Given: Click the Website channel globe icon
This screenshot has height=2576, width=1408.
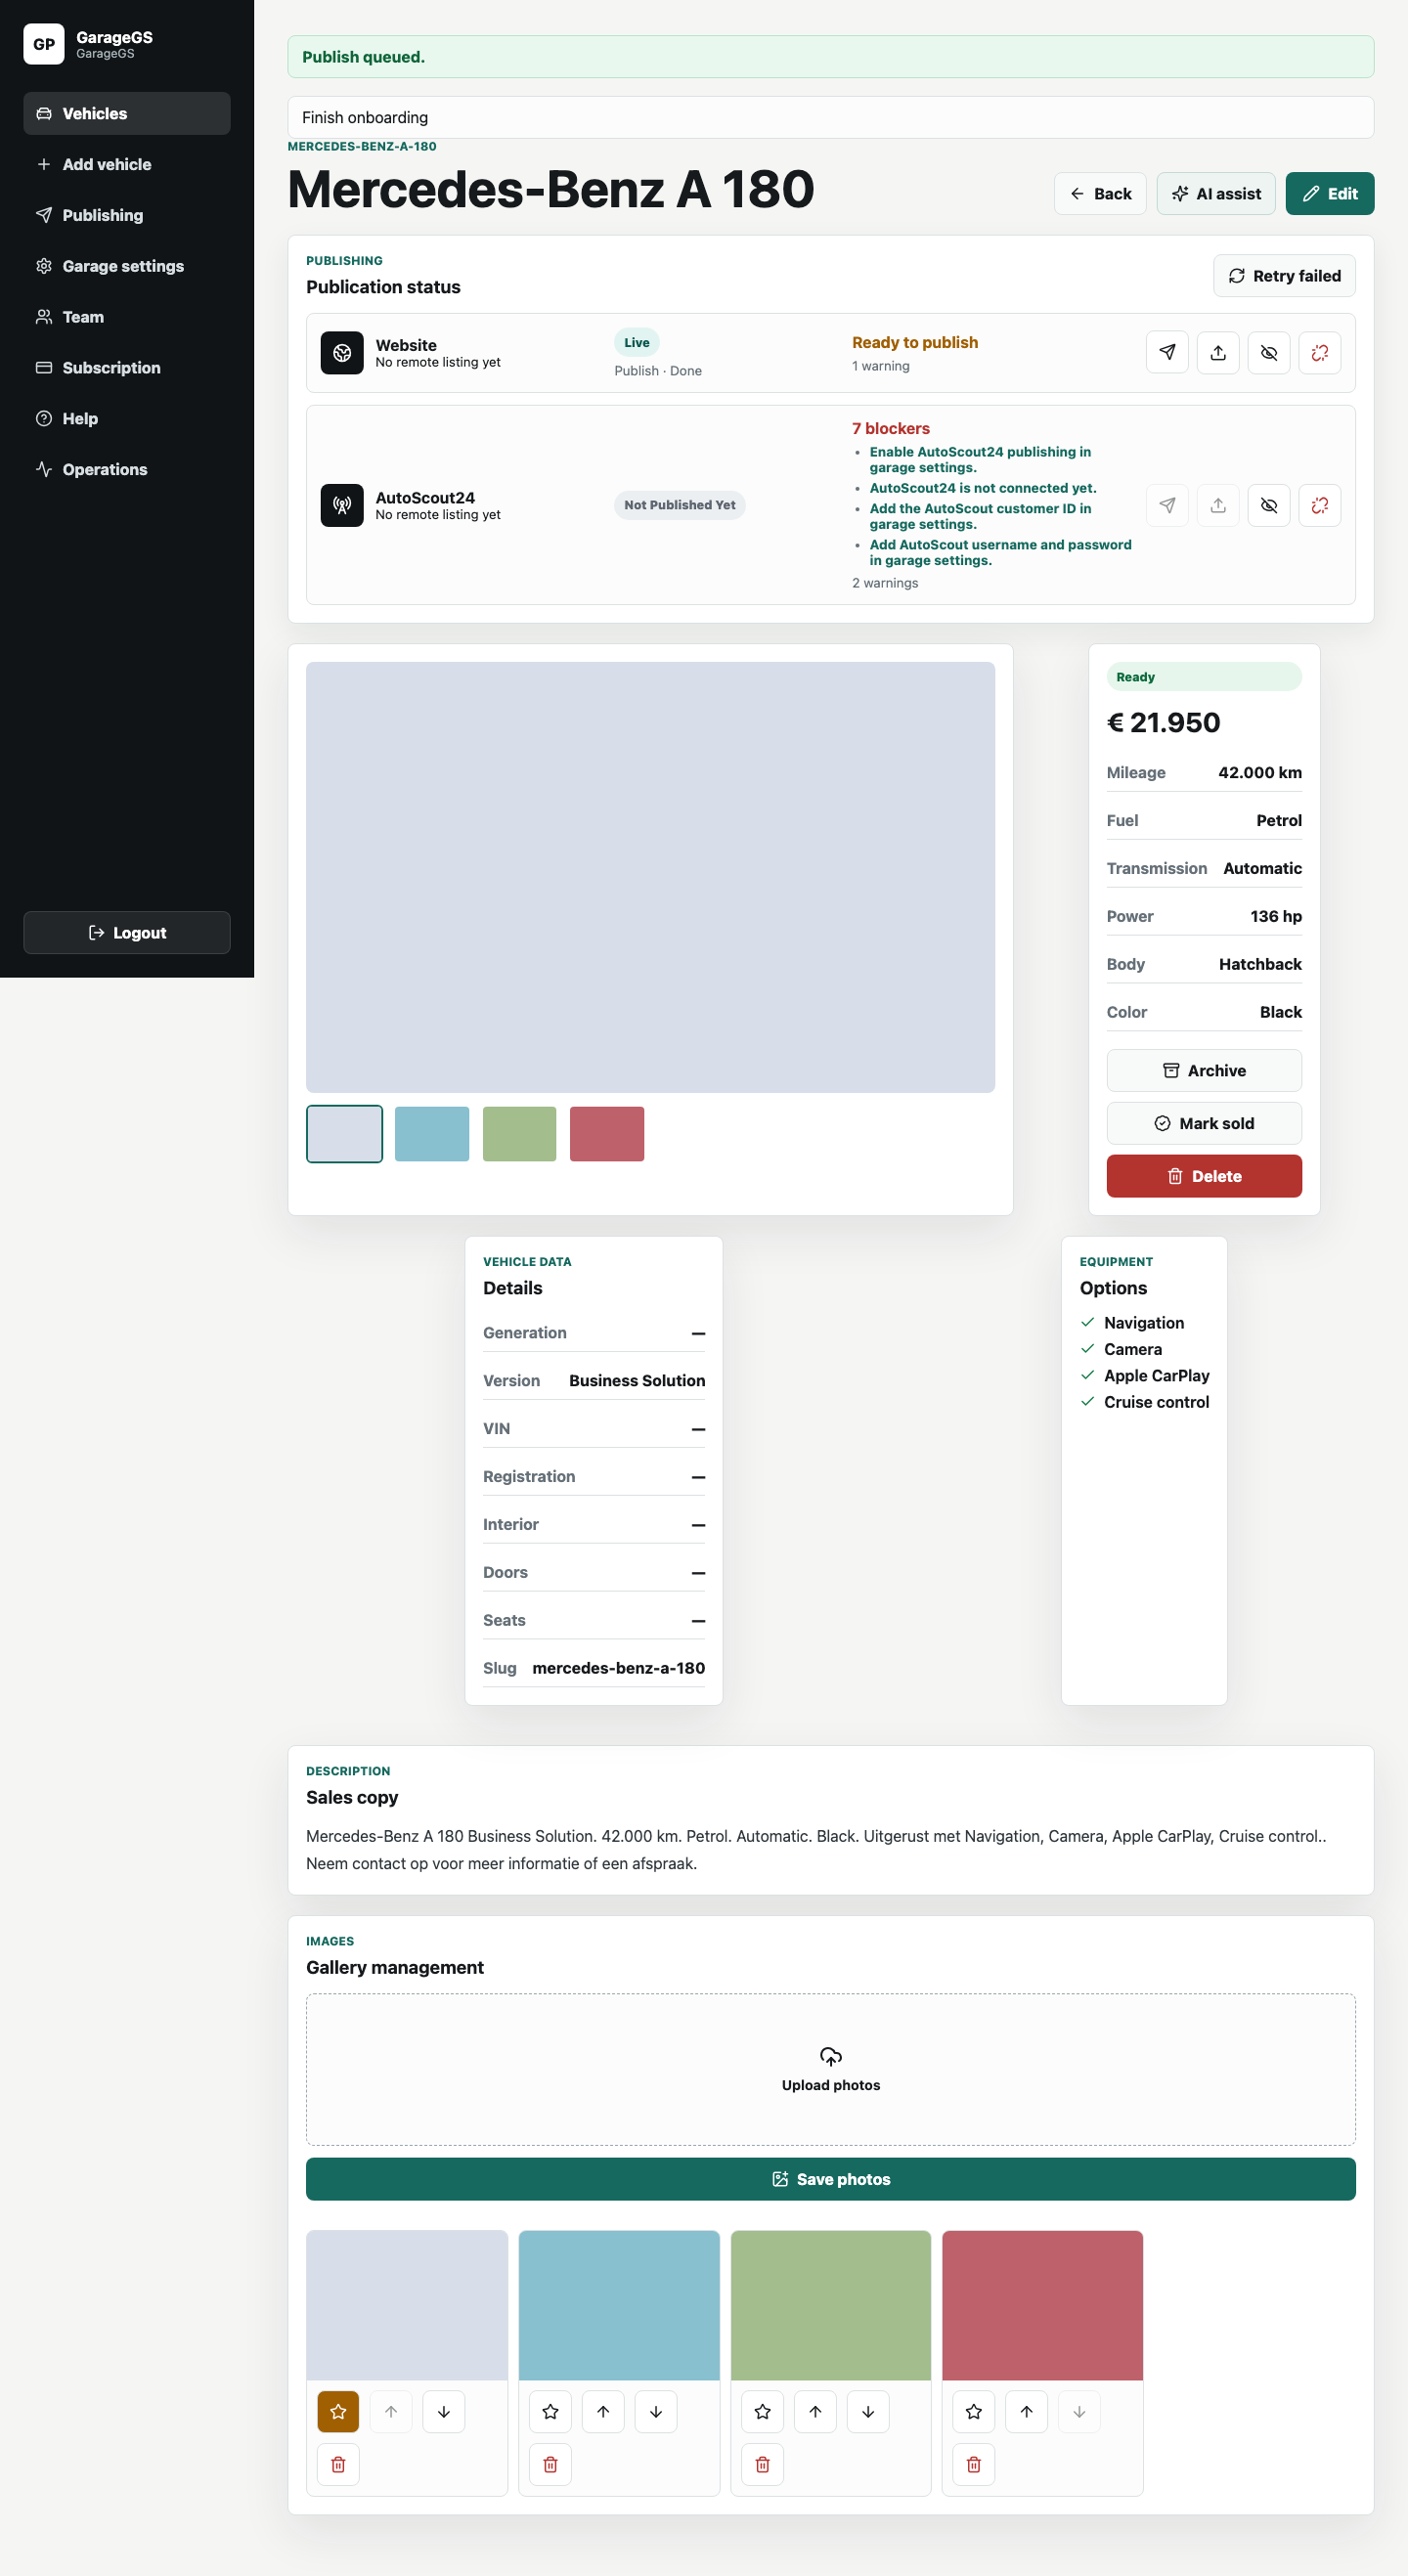Looking at the screenshot, I should pyautogui.click(x=342, y=352).
